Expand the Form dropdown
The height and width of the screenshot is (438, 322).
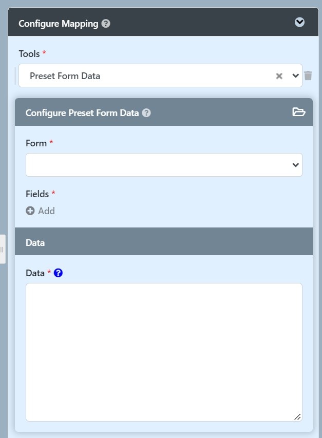[x=295, y=165]
